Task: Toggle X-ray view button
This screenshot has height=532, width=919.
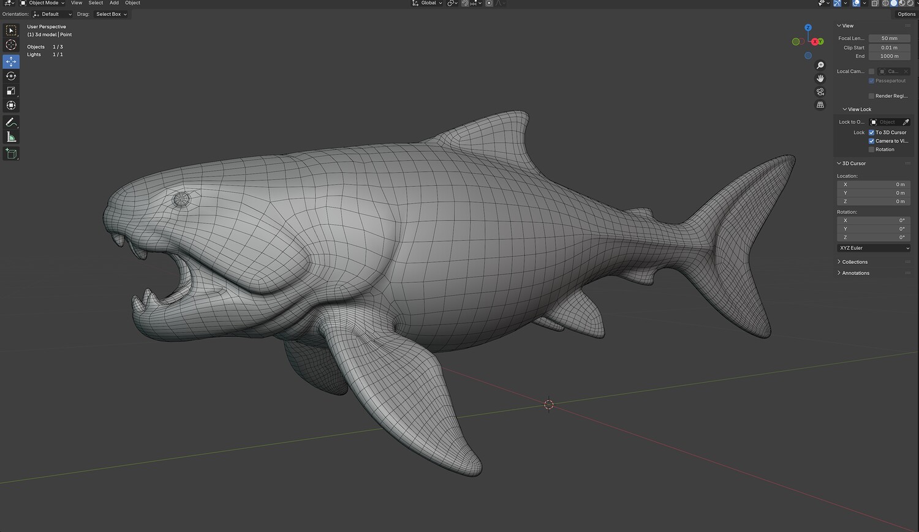Action: (875, 3)
